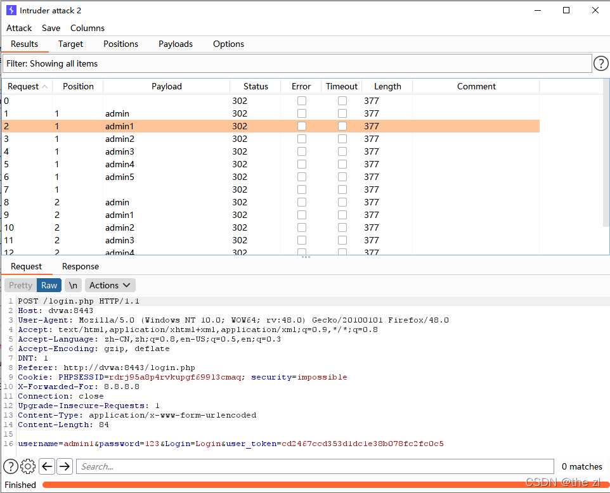This screenshot has width=610, height=493.
Task: Select the Raw view button
Action: (x=49, y=285)
